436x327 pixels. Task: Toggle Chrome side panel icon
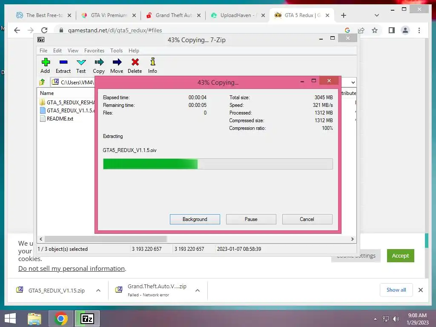click(x=392, y=30)
